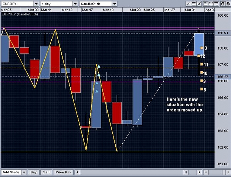Click the light octagon color icon
Image resolution: width=231 pixels, height=177 pixels.
[x=223, y=4]
